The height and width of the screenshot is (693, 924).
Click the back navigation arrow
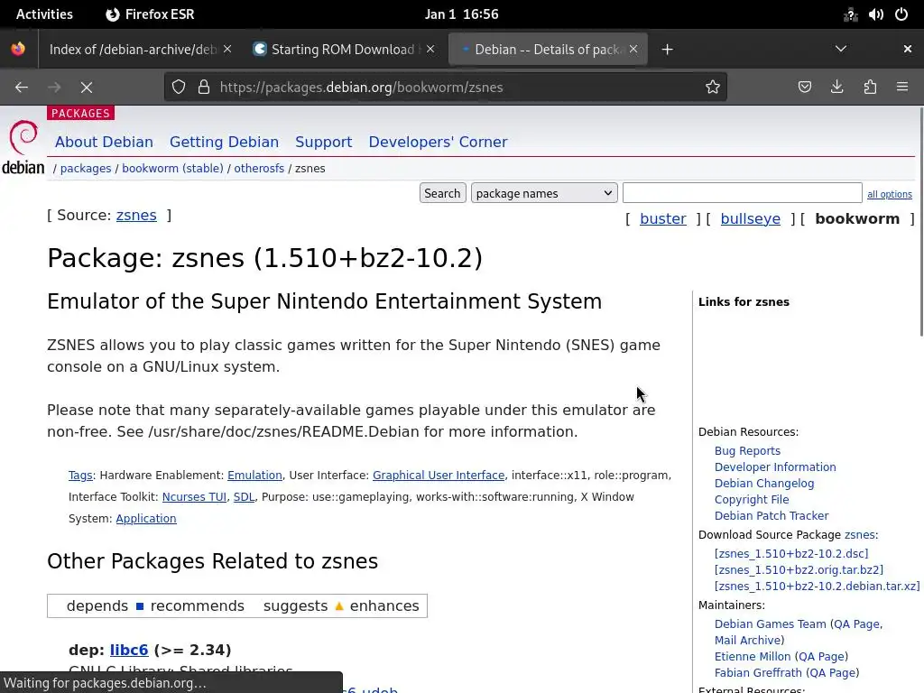click(22, 88)
